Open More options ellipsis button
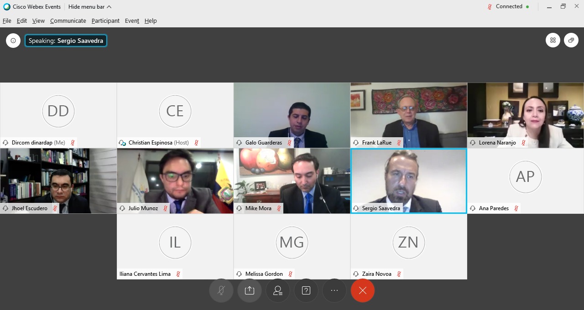The height and width of the screenshot is (310, 584). (x=334, y=290)
